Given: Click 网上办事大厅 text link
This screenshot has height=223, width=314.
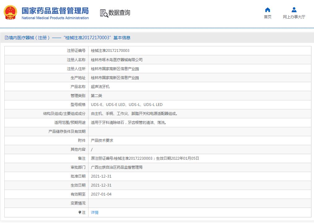Looking at the screenshot, I should [294, 17].
